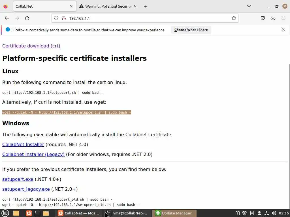The width and height of the screenshot is (290, 217).
Task: Open the update shield tray icon
Action: [244, 213]
